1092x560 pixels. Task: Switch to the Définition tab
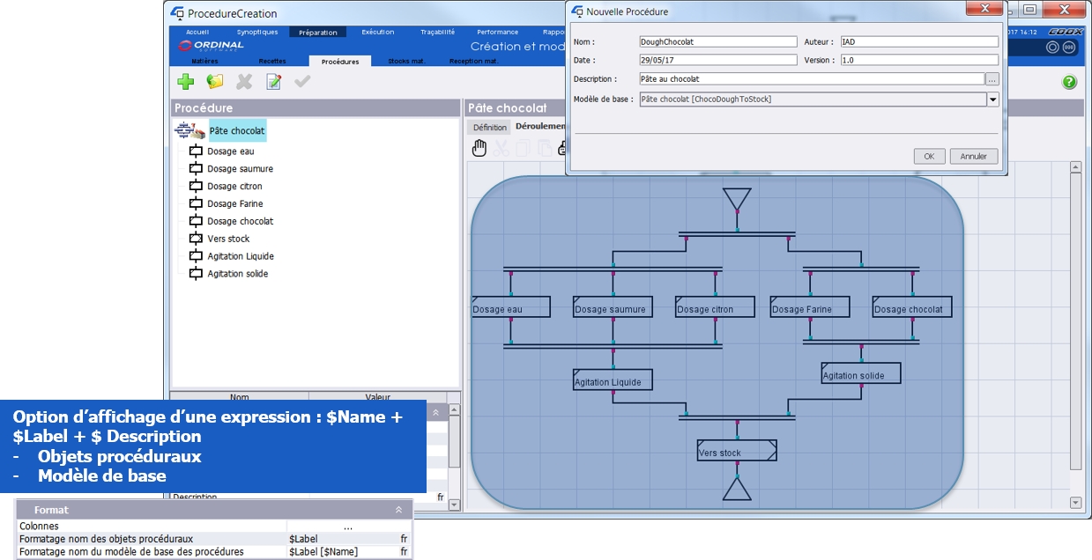pos(490,128)
